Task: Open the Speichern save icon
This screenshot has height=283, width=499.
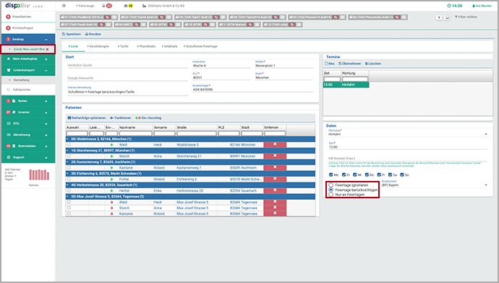Action: coord(64,34)
